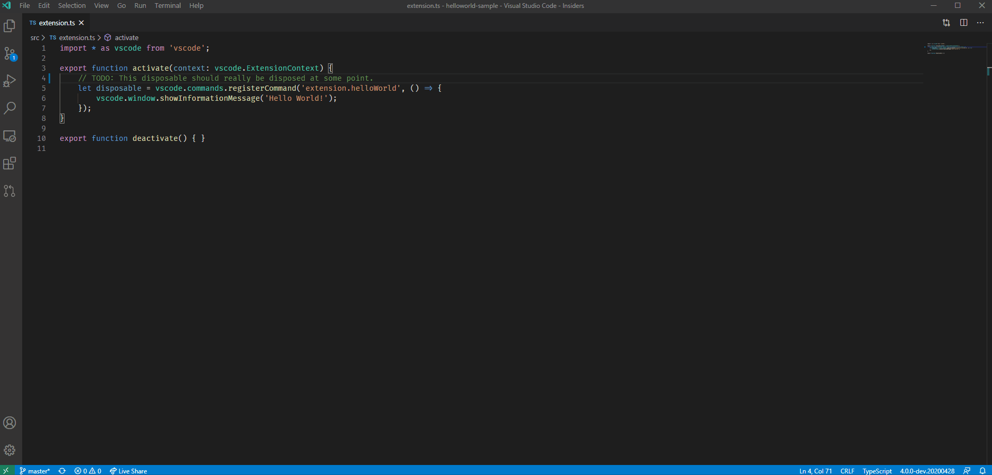Open the Accounts icon in the activity bar
The width and height of the screenshot is (992, 475).
[x=10, y=423]
